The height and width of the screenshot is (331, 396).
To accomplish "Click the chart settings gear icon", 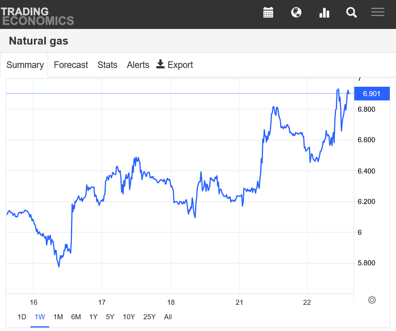I will click(372, 300).
